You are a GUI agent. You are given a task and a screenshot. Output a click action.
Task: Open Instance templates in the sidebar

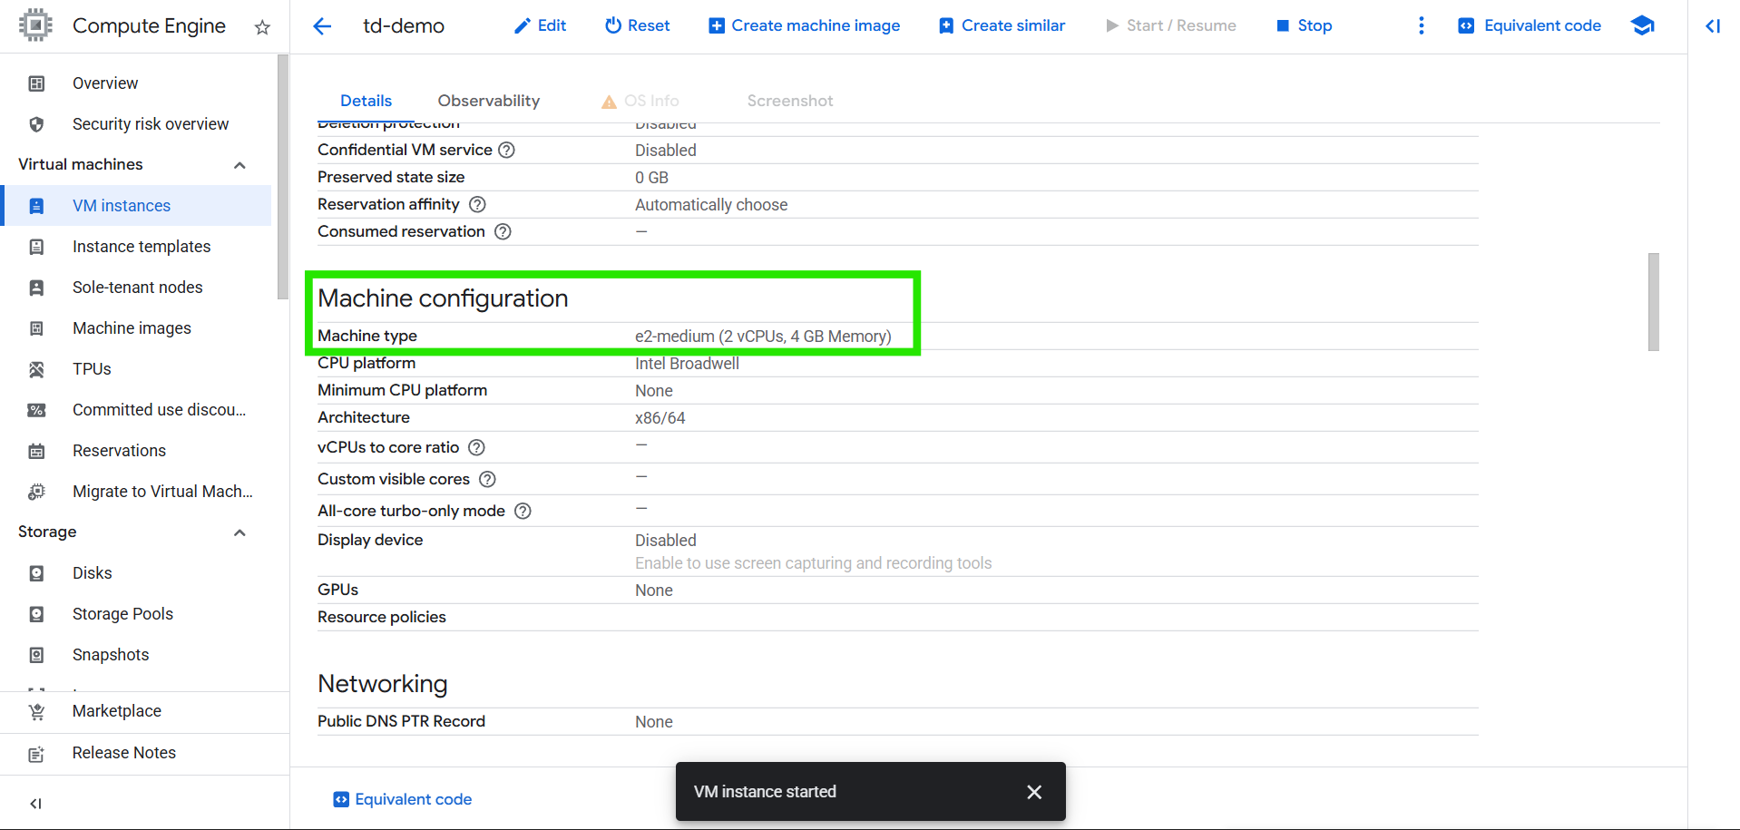[142, 247]
